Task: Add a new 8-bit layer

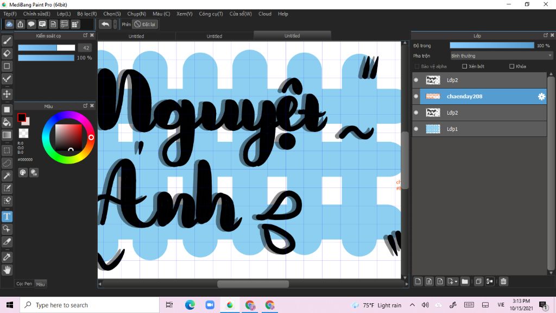Action: point(429,281)
